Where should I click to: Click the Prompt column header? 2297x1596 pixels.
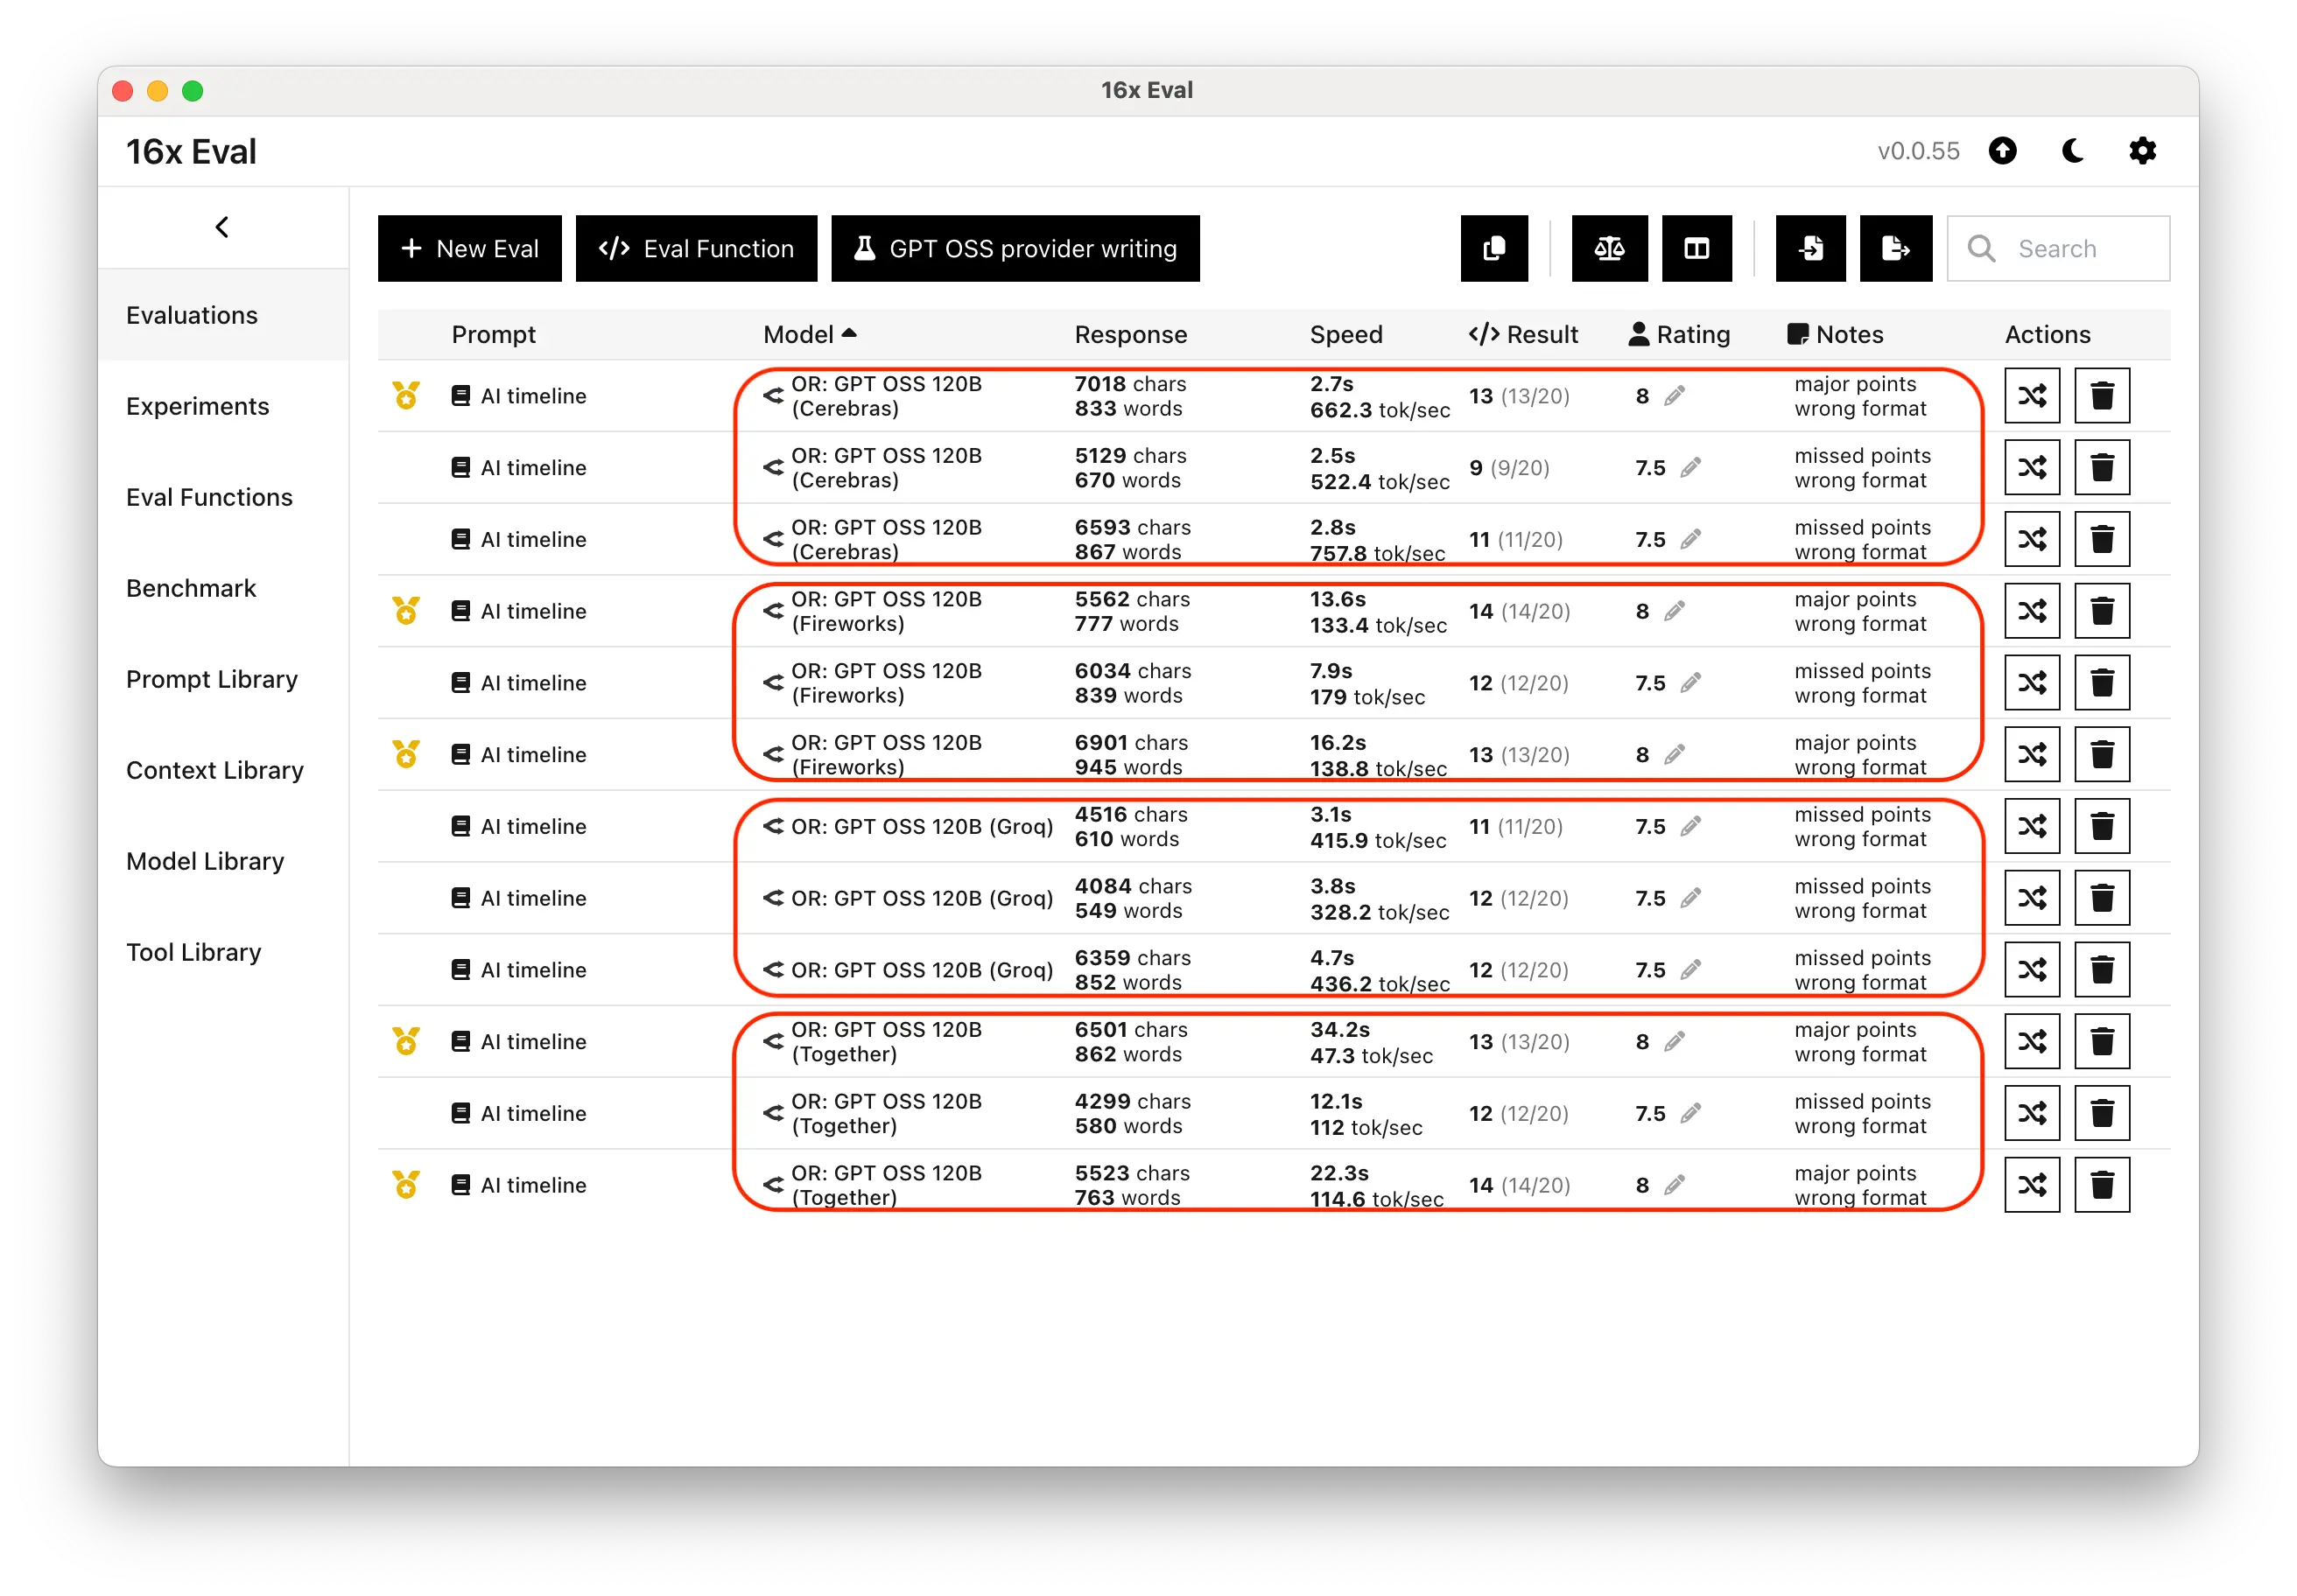493,334
